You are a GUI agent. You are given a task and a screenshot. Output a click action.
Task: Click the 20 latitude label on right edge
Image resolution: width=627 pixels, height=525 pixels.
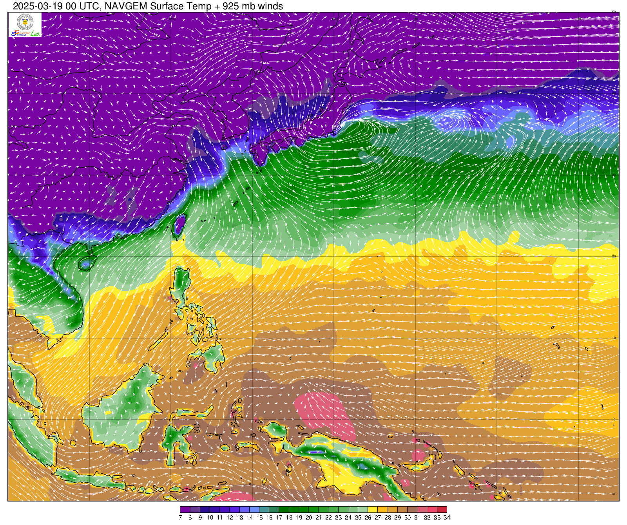click(x=614, y=256)
